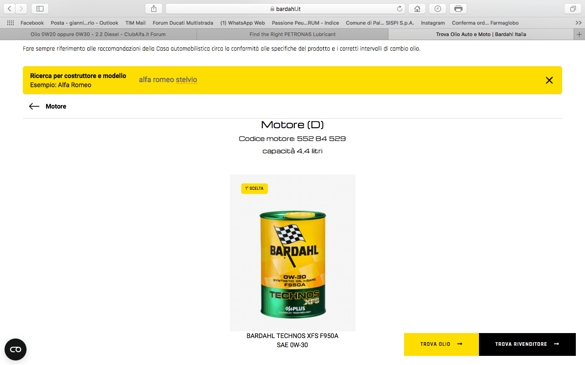Image resolution: width=585 pixels, height=365 pixels.
Task: Open the Farmaglobo order confirmation bookmark
Action: pos(485,23)
